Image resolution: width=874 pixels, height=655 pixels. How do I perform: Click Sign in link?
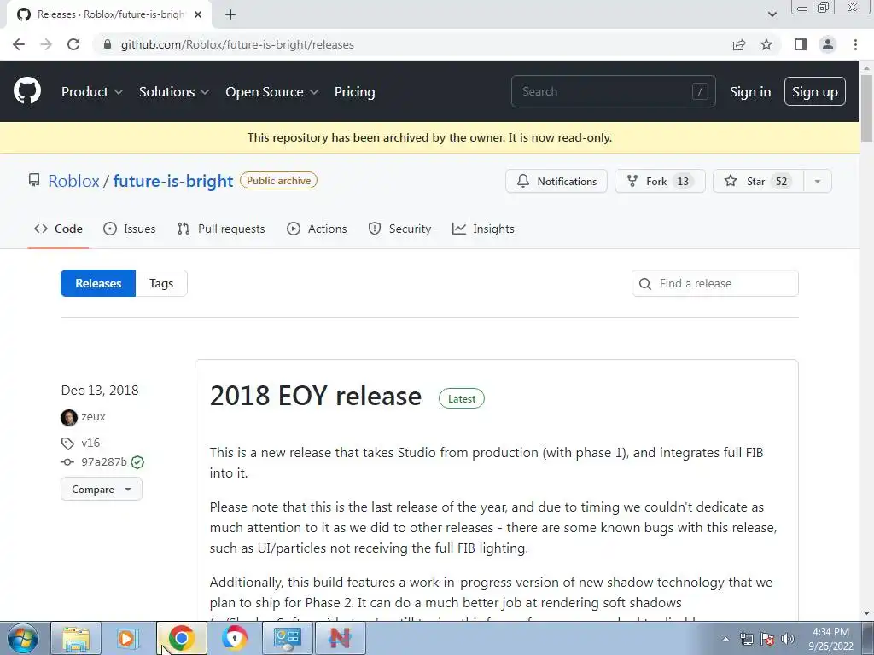click(750, 92)
